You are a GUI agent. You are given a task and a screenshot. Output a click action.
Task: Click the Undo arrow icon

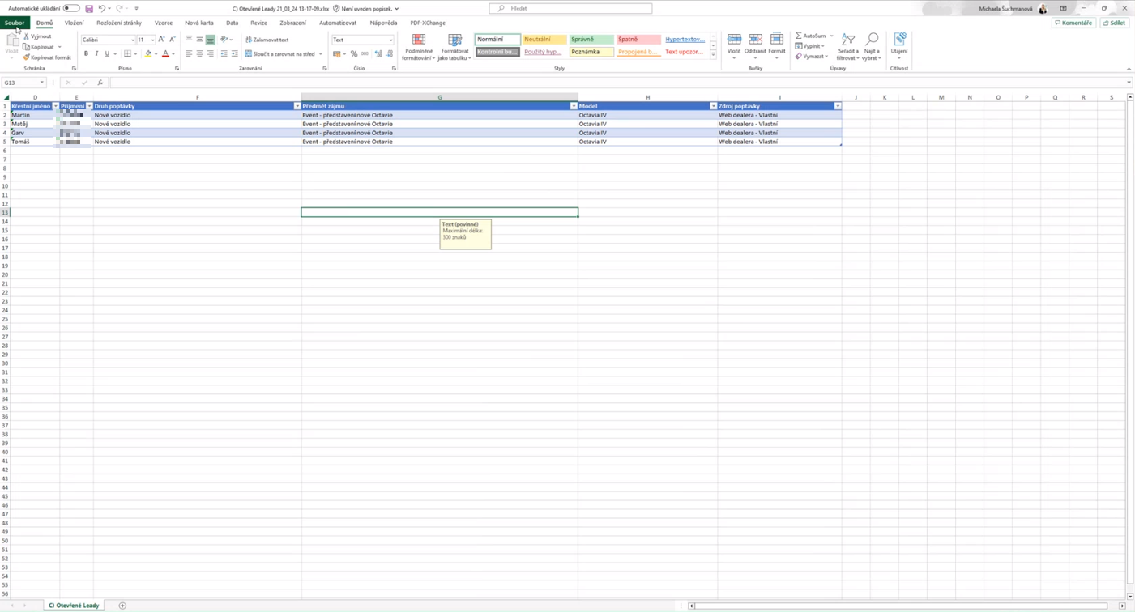coord(101,8)
